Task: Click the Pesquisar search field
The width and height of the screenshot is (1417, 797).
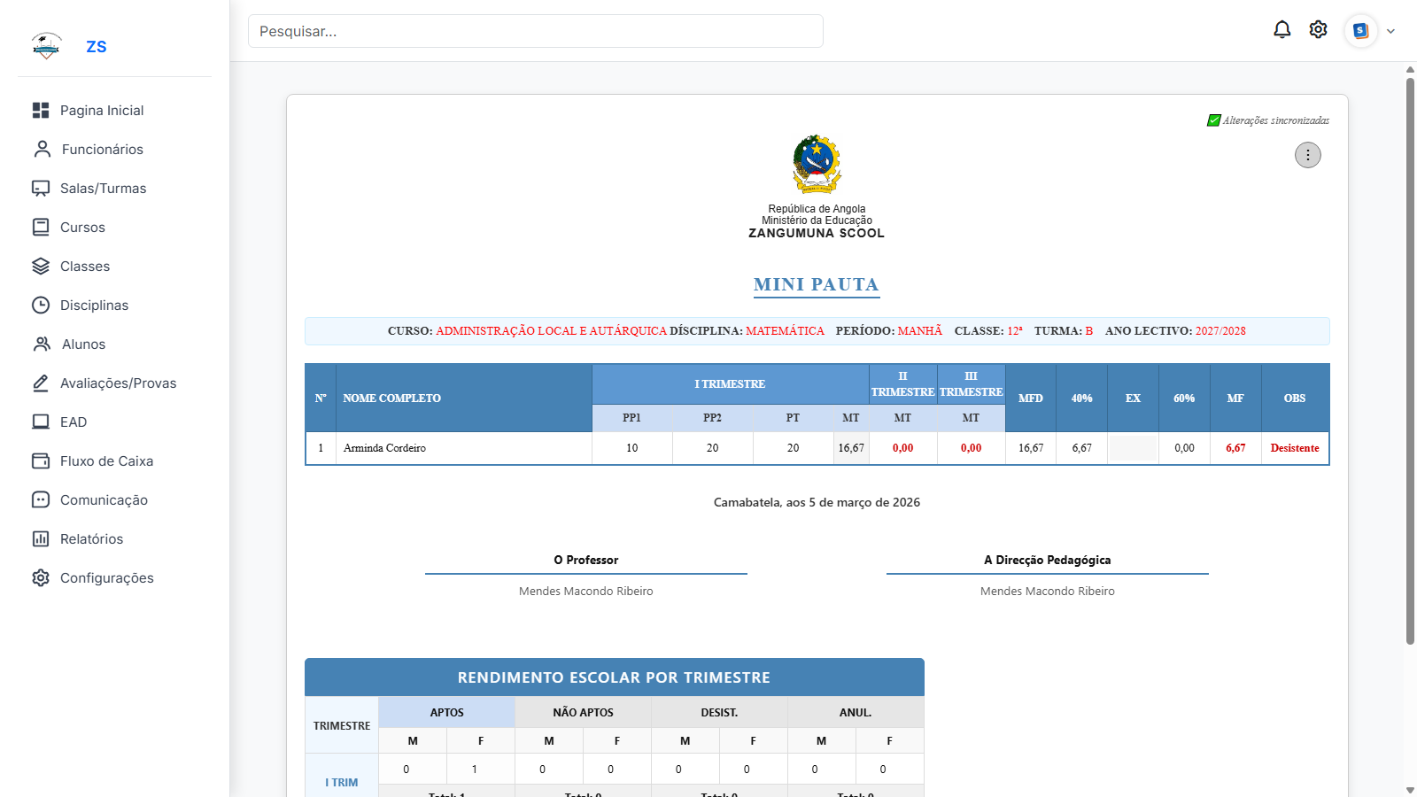Action: 535,31
